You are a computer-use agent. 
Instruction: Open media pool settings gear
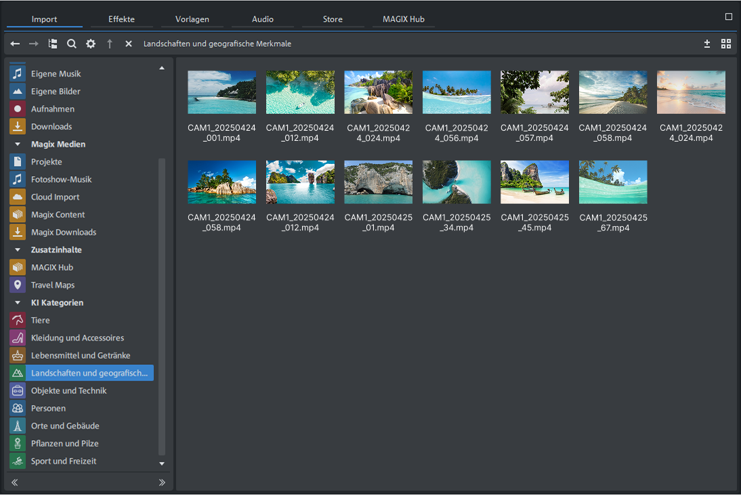[91, 44]
